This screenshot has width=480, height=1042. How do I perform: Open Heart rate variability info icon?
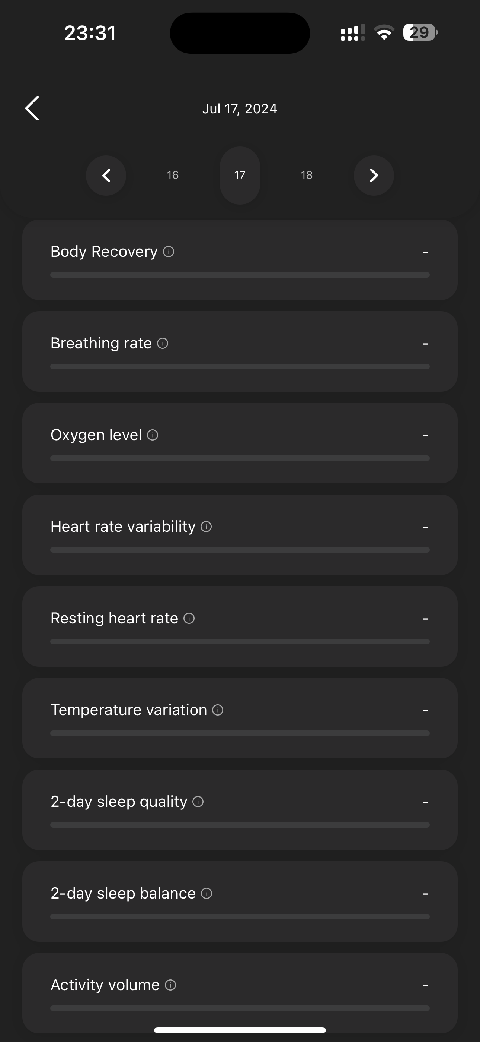206,527
